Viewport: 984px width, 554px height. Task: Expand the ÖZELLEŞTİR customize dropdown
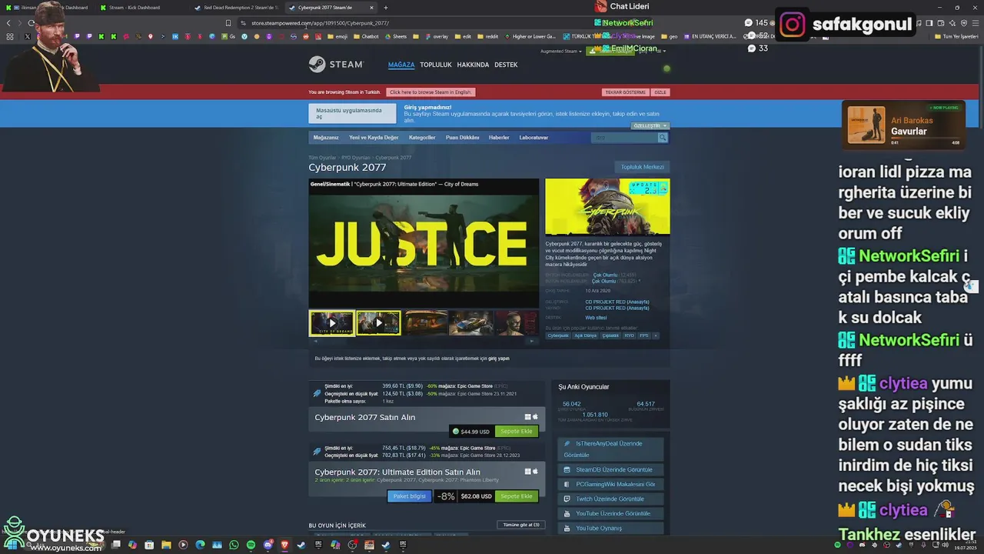coord(650,125)
